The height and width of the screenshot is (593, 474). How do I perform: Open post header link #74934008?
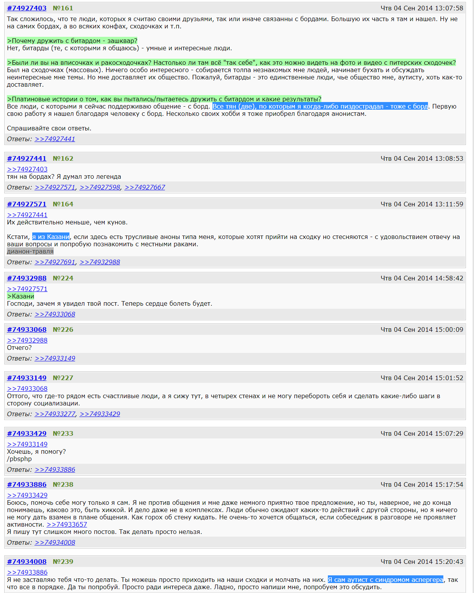[27, 562]
